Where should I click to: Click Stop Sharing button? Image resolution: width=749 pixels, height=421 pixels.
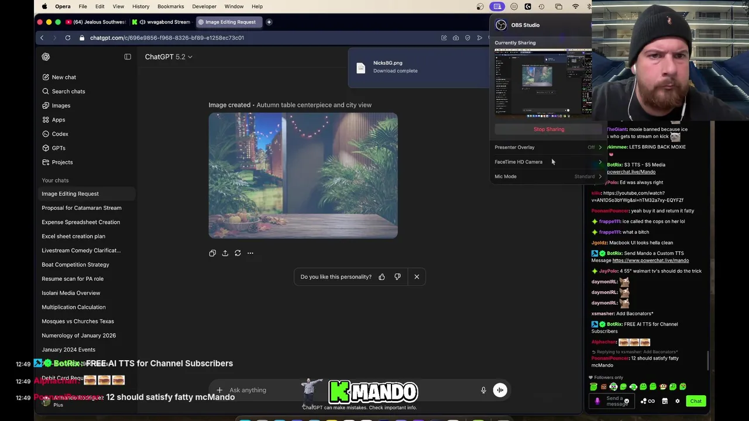tap(549, 129)
